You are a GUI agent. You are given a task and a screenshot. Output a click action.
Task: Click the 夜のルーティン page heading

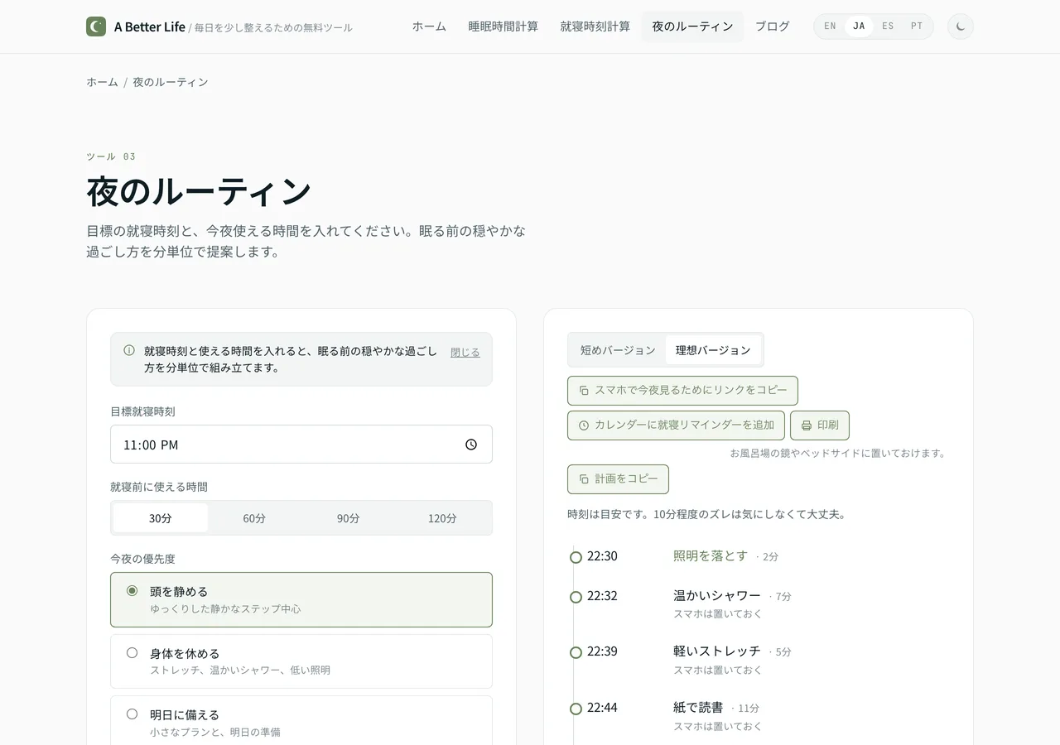click(x=199, y=191)
